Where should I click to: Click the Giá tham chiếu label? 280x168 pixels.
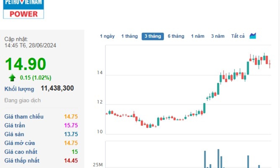(24, 117)
